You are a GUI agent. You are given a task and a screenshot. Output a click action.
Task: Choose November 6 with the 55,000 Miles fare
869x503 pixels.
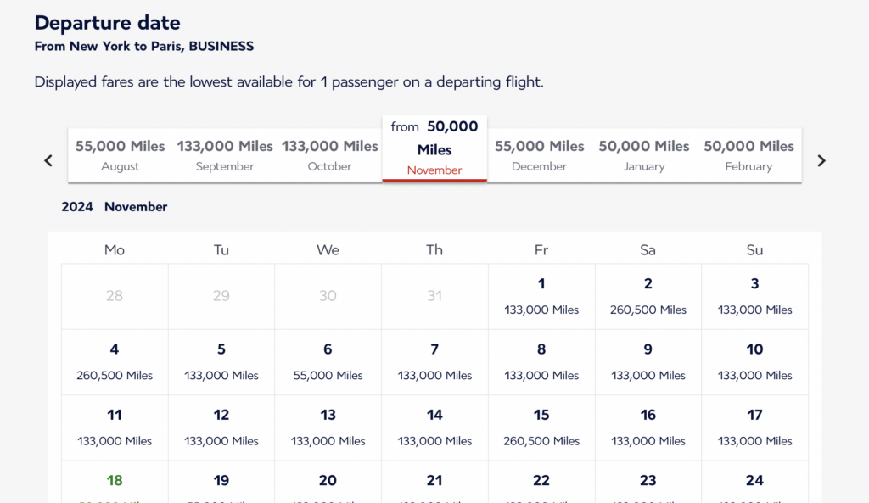[328, 361]
